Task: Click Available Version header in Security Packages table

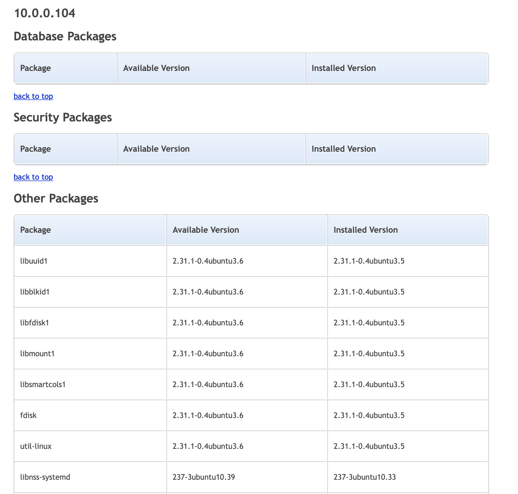Action: [211, 149]
